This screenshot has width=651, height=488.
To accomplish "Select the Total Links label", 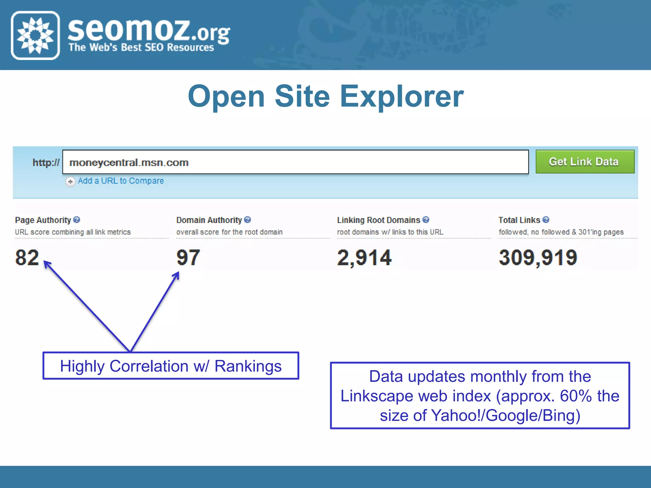I will (x=519, y=220).
